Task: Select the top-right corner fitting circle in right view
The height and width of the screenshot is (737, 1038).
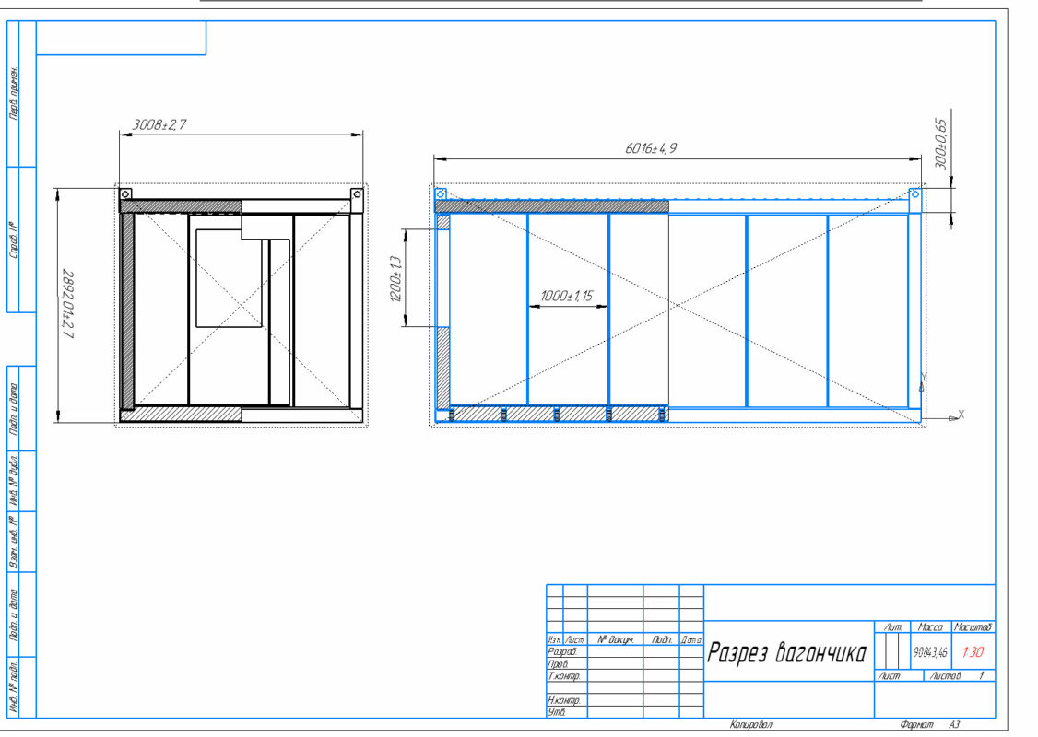Action: (x=915, y=194)
